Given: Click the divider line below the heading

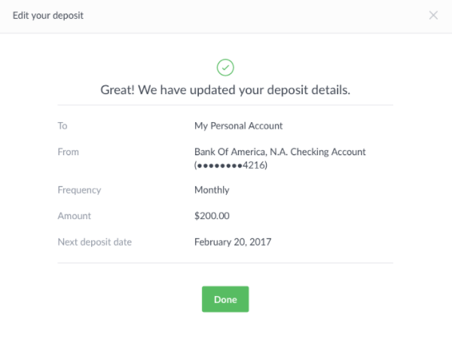Looking at the screenshot, I should (x=225, y=105).
